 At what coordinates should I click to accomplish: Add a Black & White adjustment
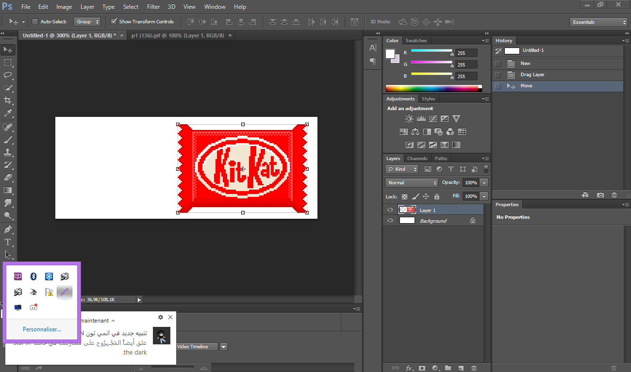coord(427,131)
